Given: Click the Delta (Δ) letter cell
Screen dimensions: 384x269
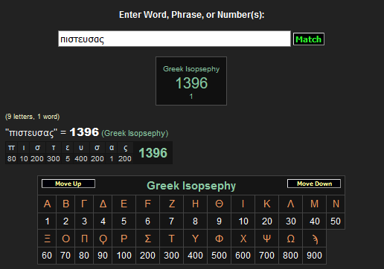Looking at the screenshot, I should click(103, 204).
